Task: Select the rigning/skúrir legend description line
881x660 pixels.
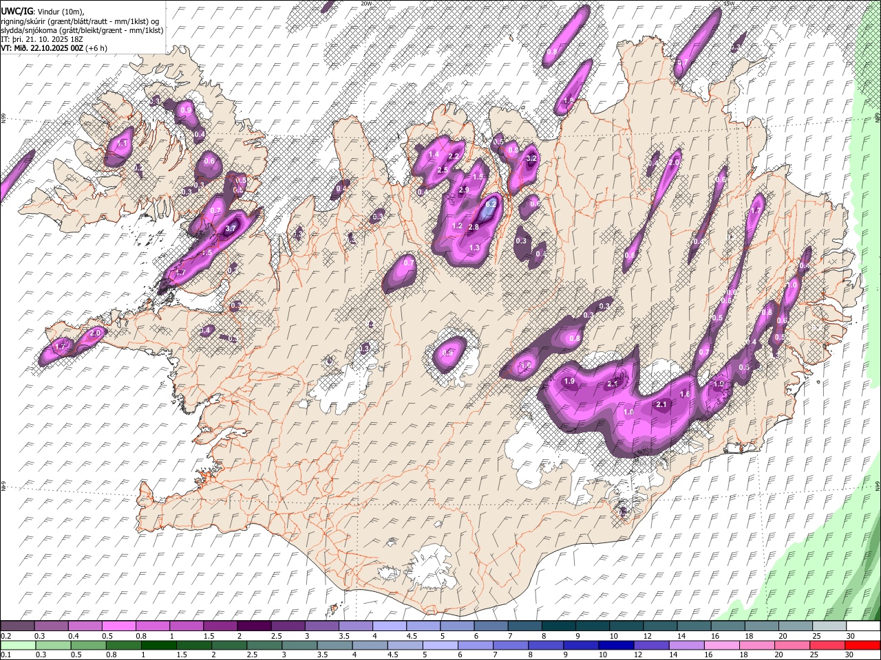Action: pos(80,21)
